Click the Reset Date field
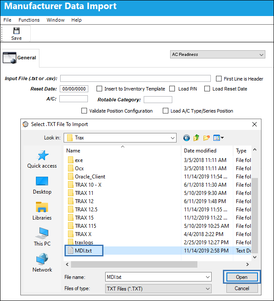This screenshot has width=274, height=301. pos(74,89)
